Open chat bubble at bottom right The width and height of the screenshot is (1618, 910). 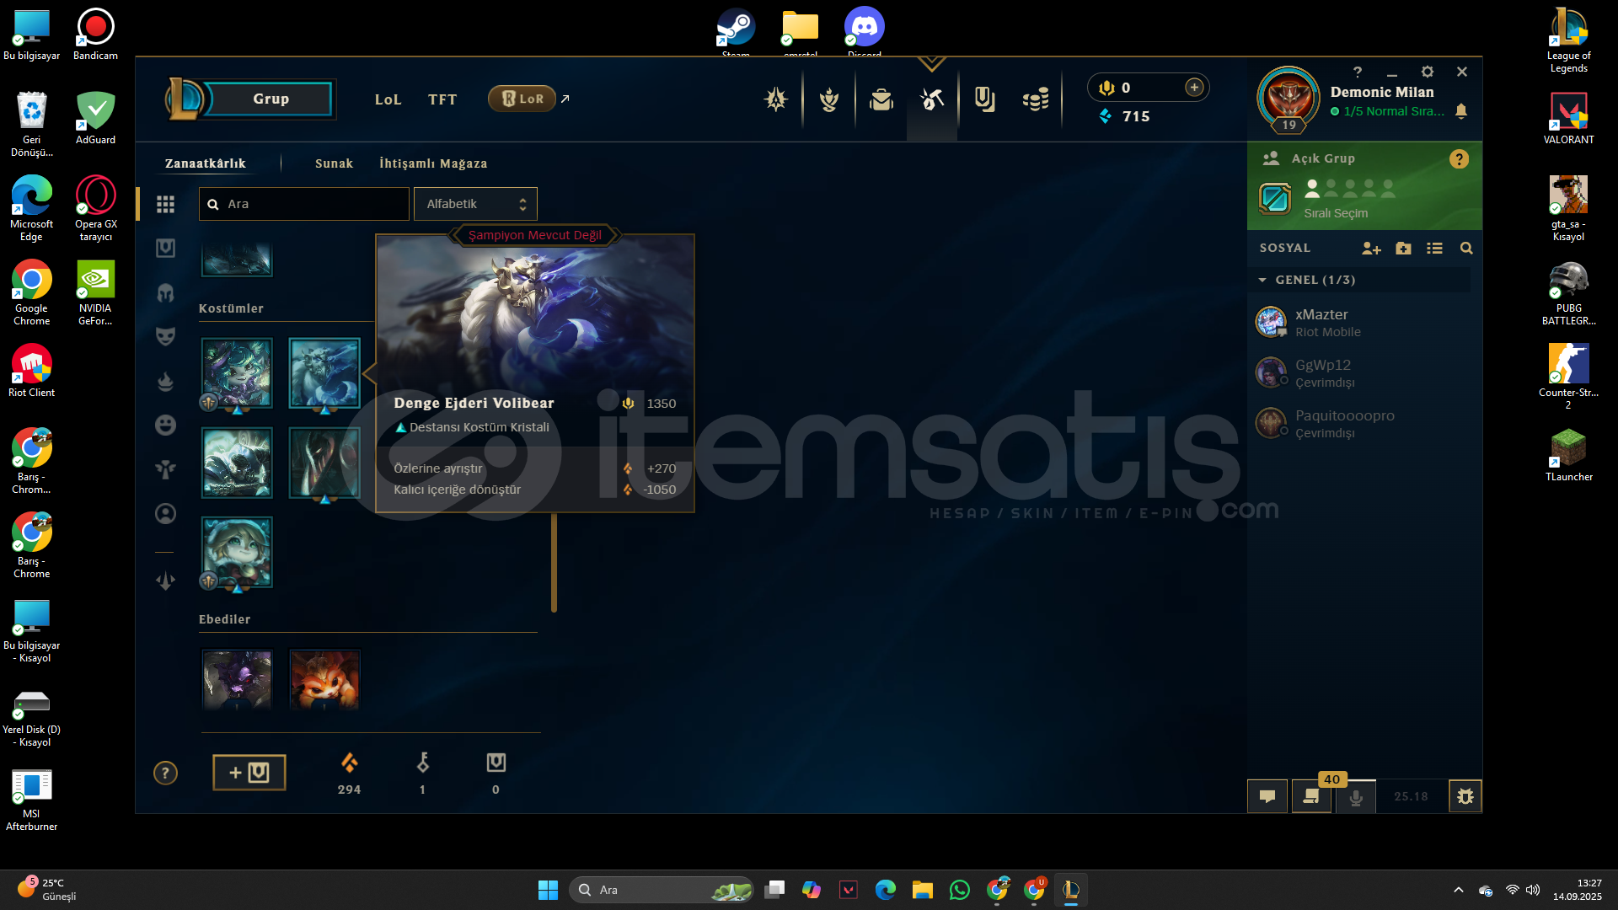point(1267,796)
